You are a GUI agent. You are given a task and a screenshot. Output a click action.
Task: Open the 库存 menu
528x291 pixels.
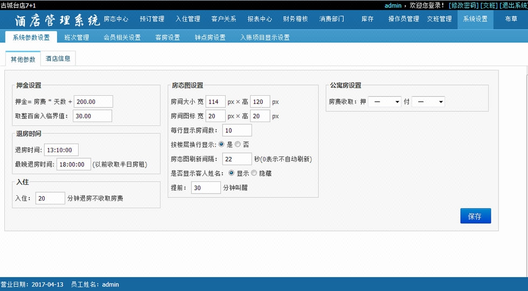pos(367,19)
